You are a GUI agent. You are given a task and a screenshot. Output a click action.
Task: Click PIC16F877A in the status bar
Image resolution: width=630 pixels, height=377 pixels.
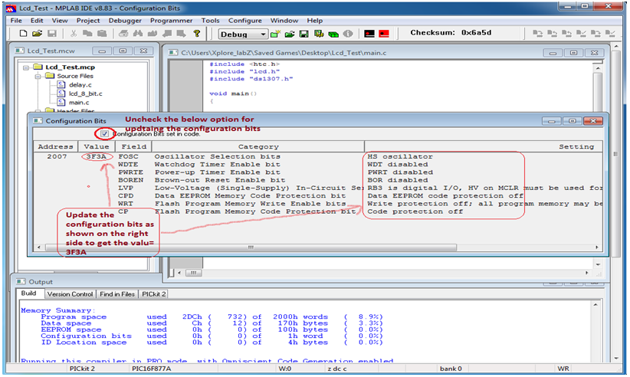point(151,368)
